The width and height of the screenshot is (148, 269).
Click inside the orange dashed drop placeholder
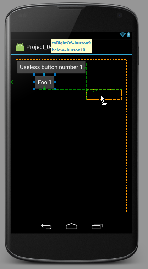coord(104,94)
